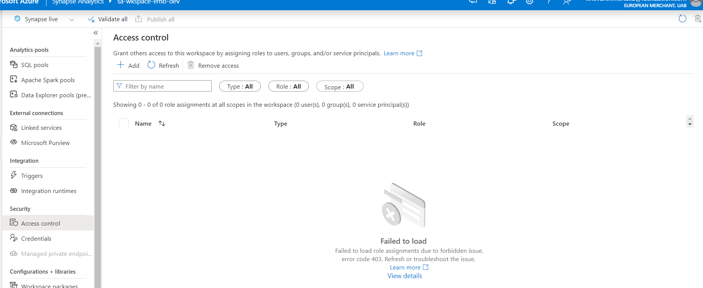Click the table scroll down arrow
Viewport: 703px width, 288px height.
pyautogui.click(x=690, y=125)
